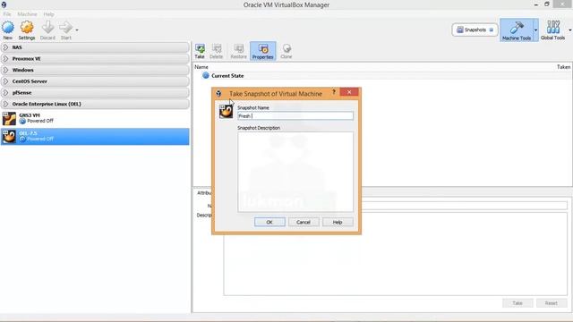
Task: Open the File menu
Action: point(7,14)
